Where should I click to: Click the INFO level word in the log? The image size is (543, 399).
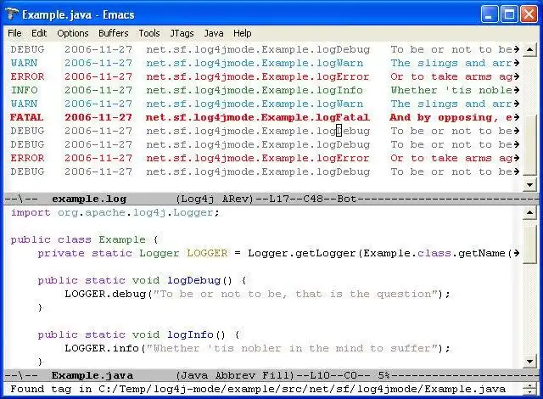[x=24, y=90]
